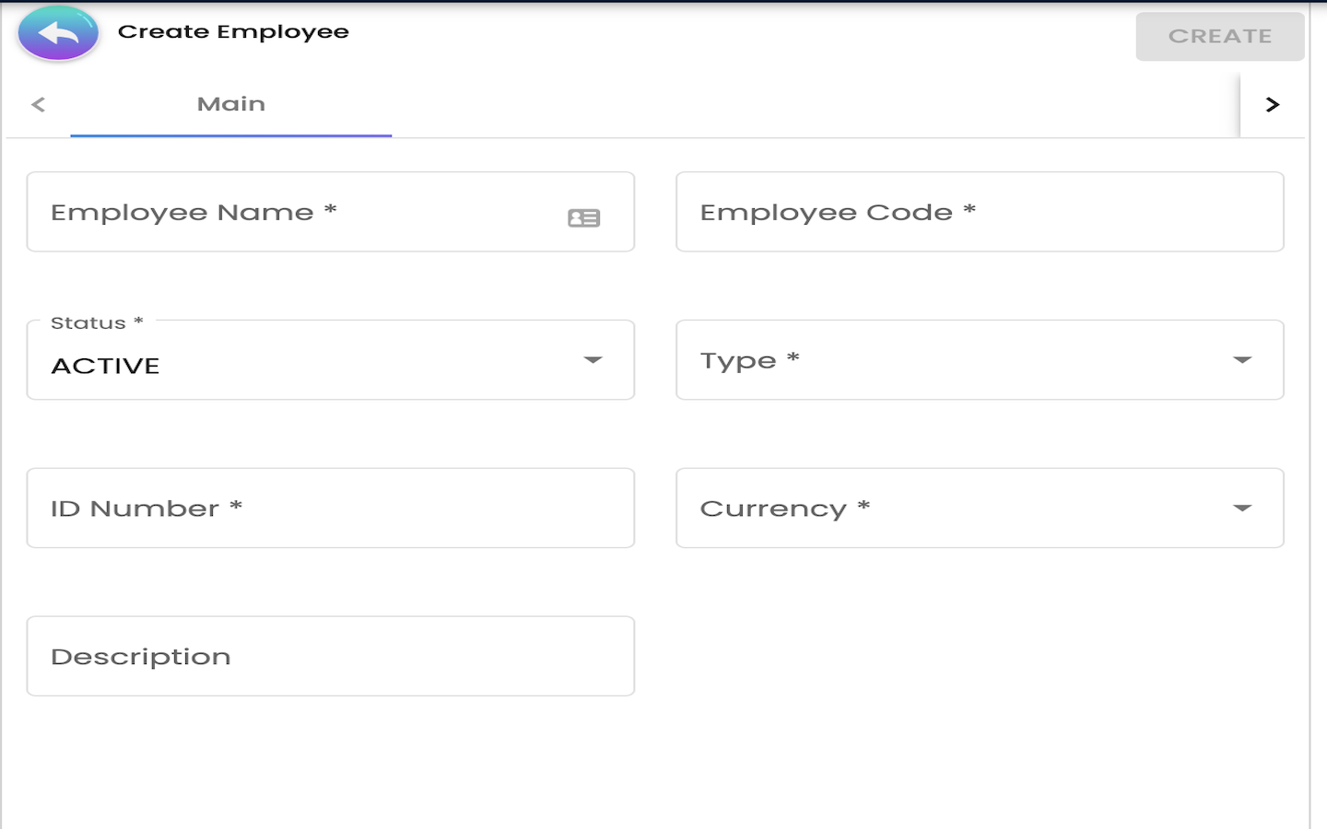This screenshot has height=829, width=1327.
Task: Focus the Employee Name input field
Action: tap(295, 213)
